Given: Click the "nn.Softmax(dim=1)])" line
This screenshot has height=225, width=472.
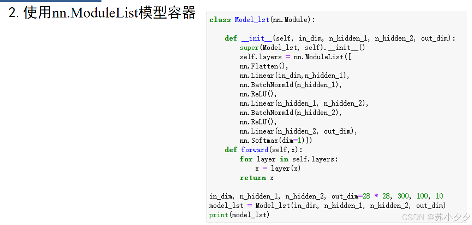Looking at the screenshot, I should [x=276, y=141].
